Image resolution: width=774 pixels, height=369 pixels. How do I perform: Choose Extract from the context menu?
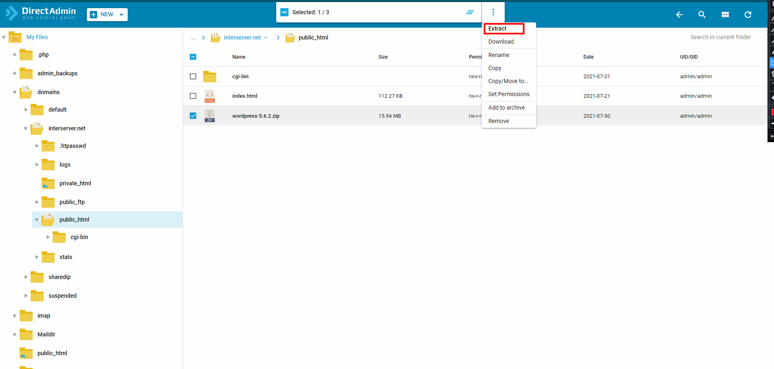coord(509,29)
